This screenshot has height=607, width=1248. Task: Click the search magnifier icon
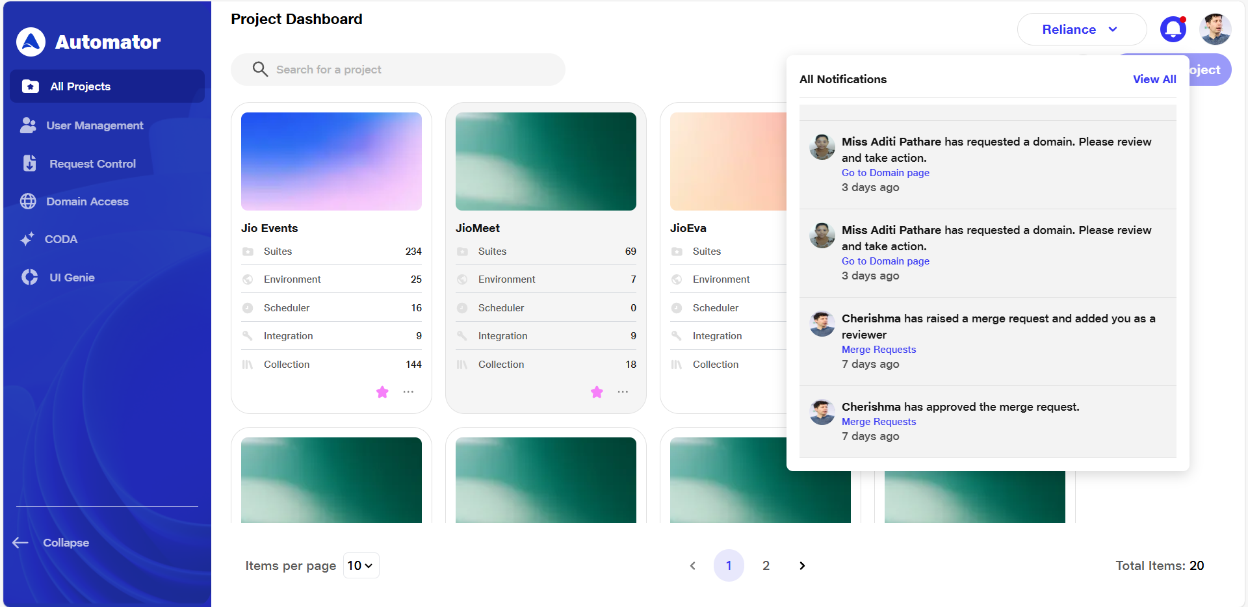260,70
